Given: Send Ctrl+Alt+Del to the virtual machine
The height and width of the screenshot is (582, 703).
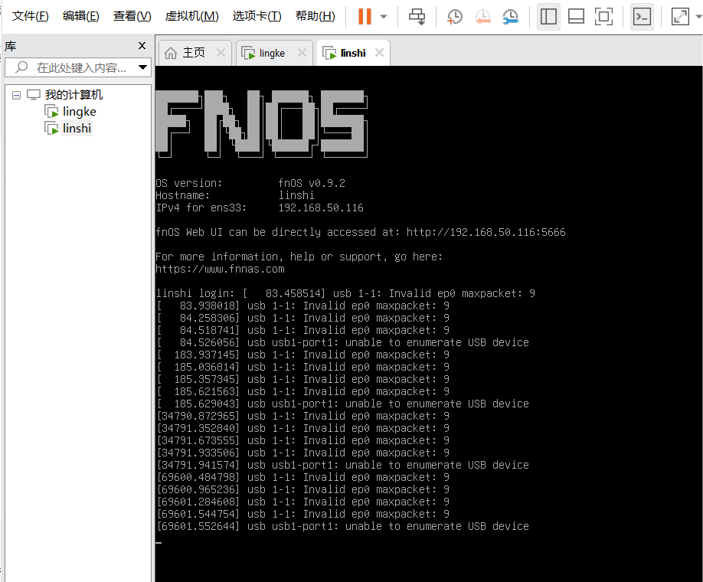Looking at the screenshot, I should click(417, 17).
